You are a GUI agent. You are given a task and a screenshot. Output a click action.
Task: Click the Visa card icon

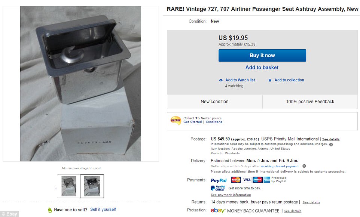247,180
